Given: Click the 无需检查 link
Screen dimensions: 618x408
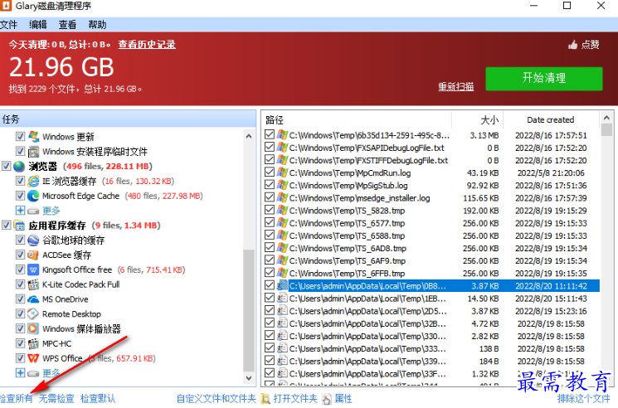Looking at the screenshot, I should click(56, 399).
